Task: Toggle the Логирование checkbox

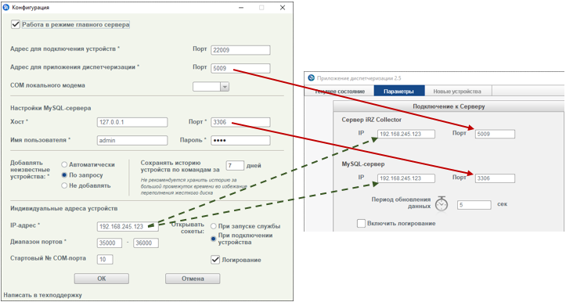Action: point(215,260)
